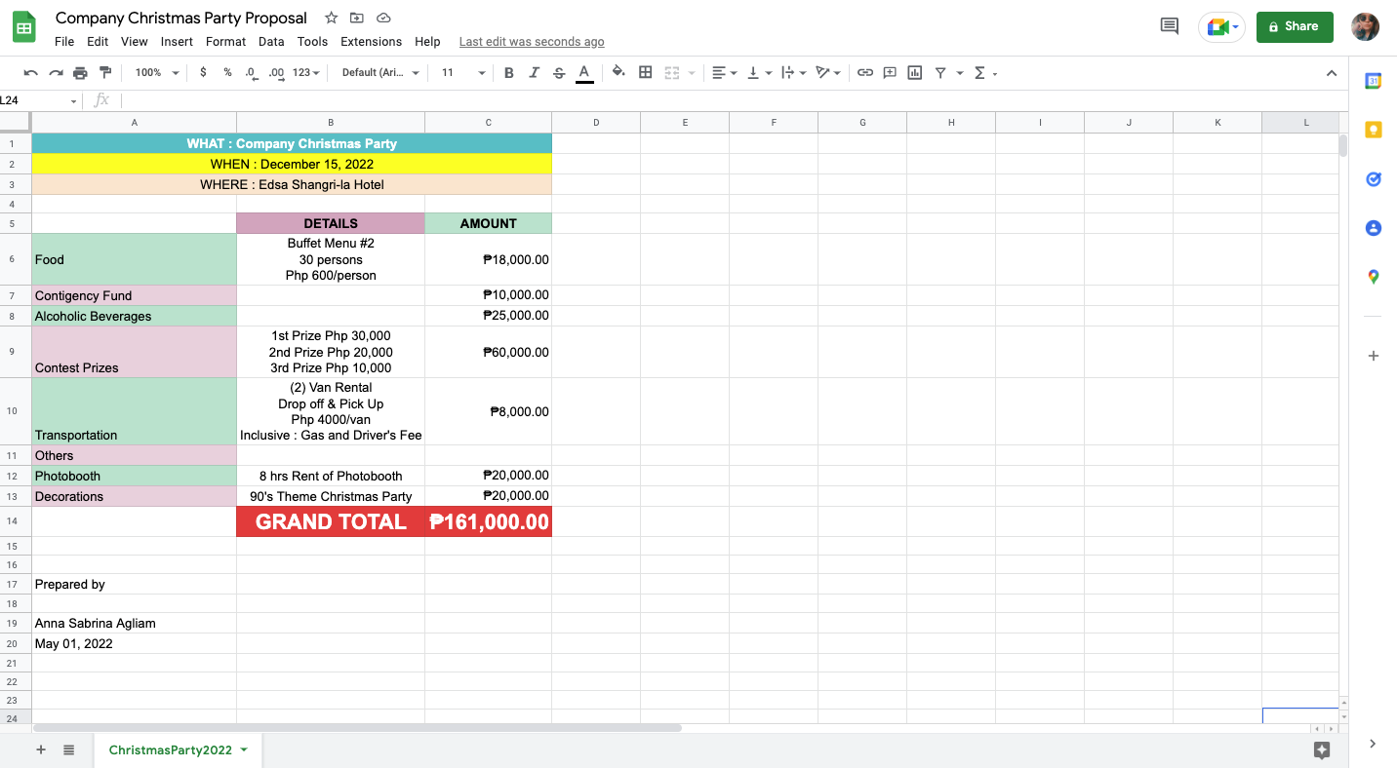This screenshot has width=1397, height=768.
Task: Open the Google account avatar
Action: pyautogui.click(x=1365, y=27)
